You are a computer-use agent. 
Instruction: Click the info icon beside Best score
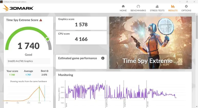(x=47, y=71)
